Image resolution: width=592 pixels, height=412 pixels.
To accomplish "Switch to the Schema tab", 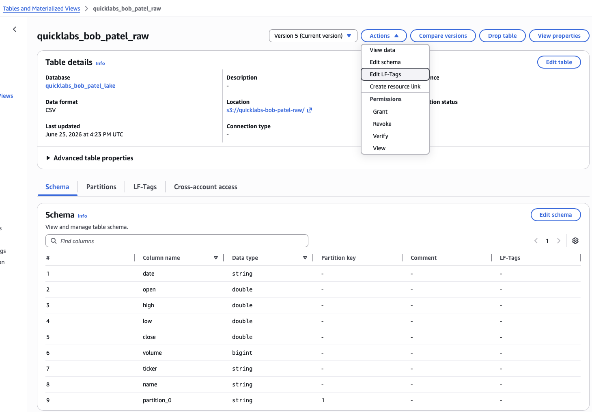I will tap(57, 187).
